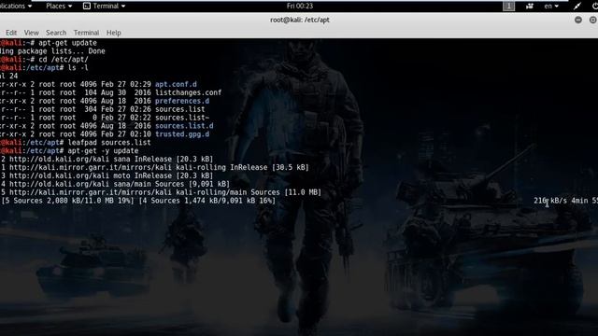The width and height of the screenshot is (598, 336).
Task: Click the 'kali-rolling/main Sources [11.0 MB]' line
Action: point(162,193)
